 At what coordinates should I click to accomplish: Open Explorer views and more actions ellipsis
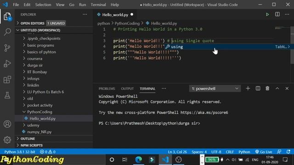[x=85, y=14]
